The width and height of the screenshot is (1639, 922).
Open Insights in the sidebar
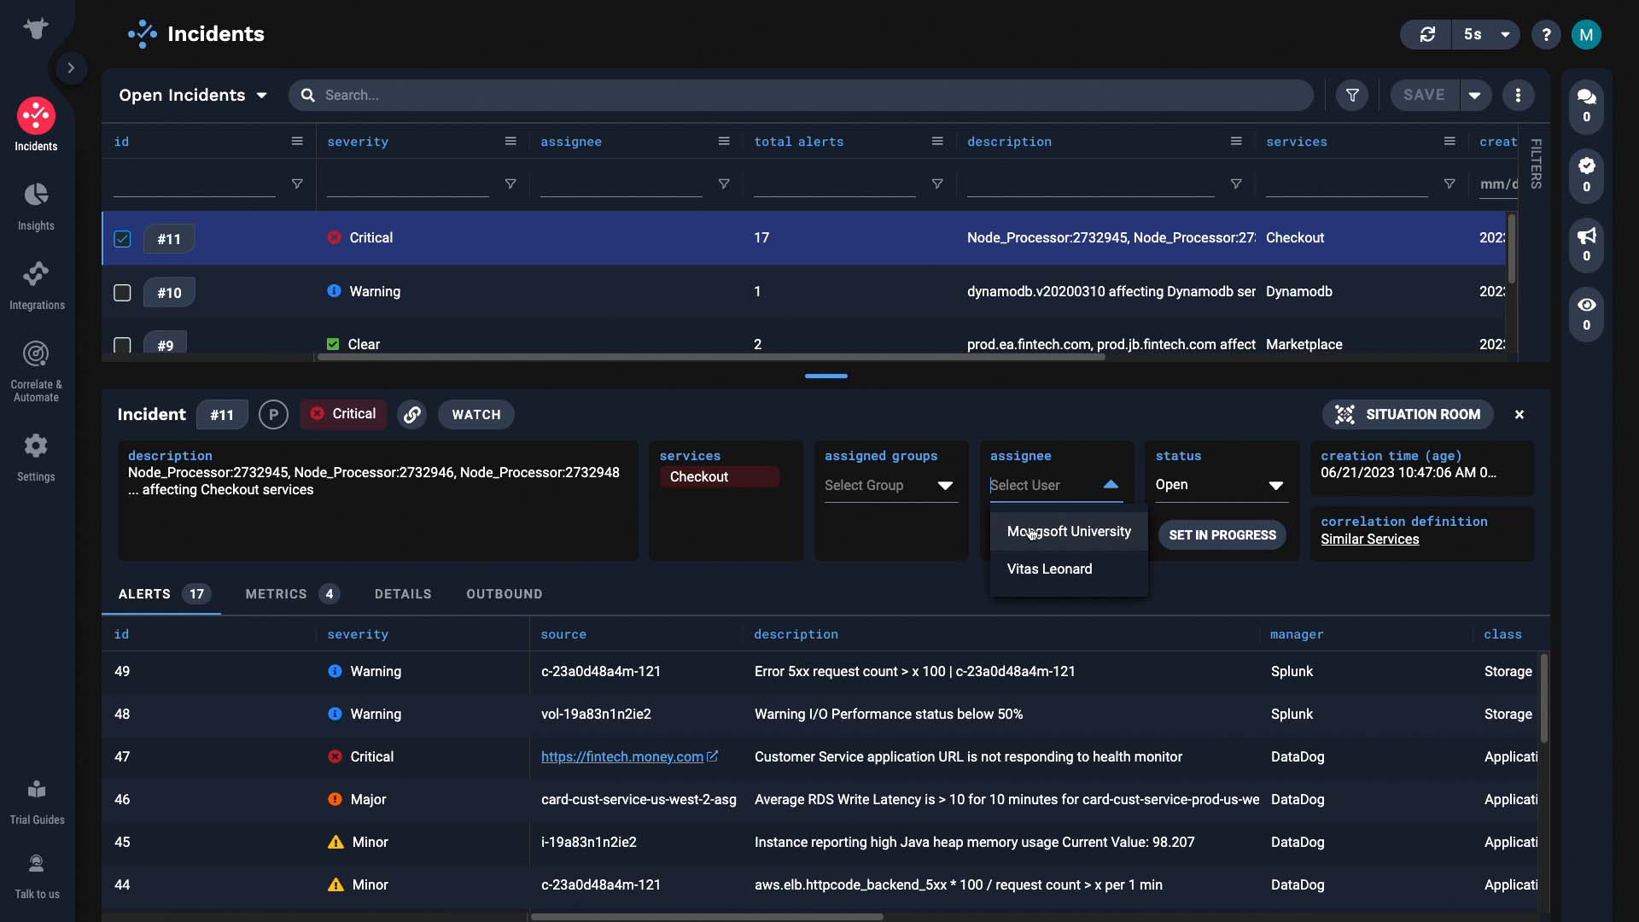click(x=36, y=206)
